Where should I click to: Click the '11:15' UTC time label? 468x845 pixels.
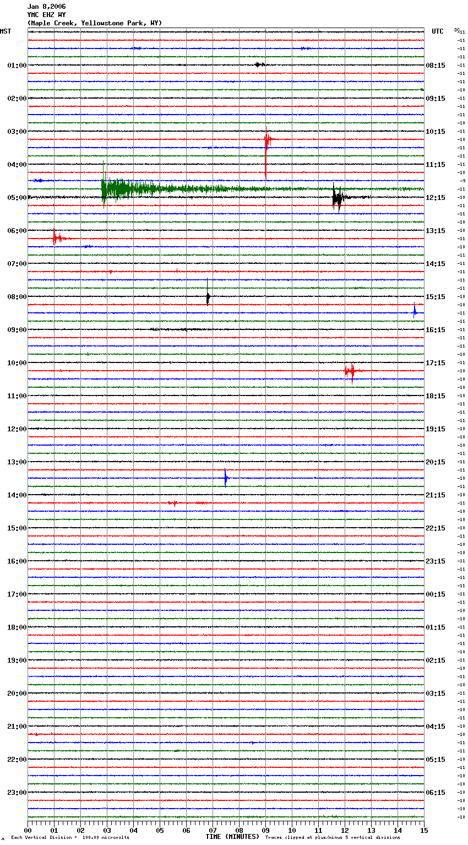pyautogui.click(x=436, y=165)
